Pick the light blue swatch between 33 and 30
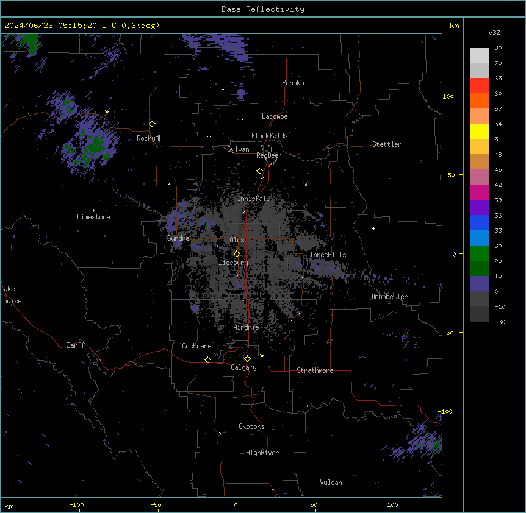526x513 pixels. [480, 238]
